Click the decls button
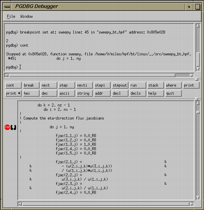 [138, 93]
